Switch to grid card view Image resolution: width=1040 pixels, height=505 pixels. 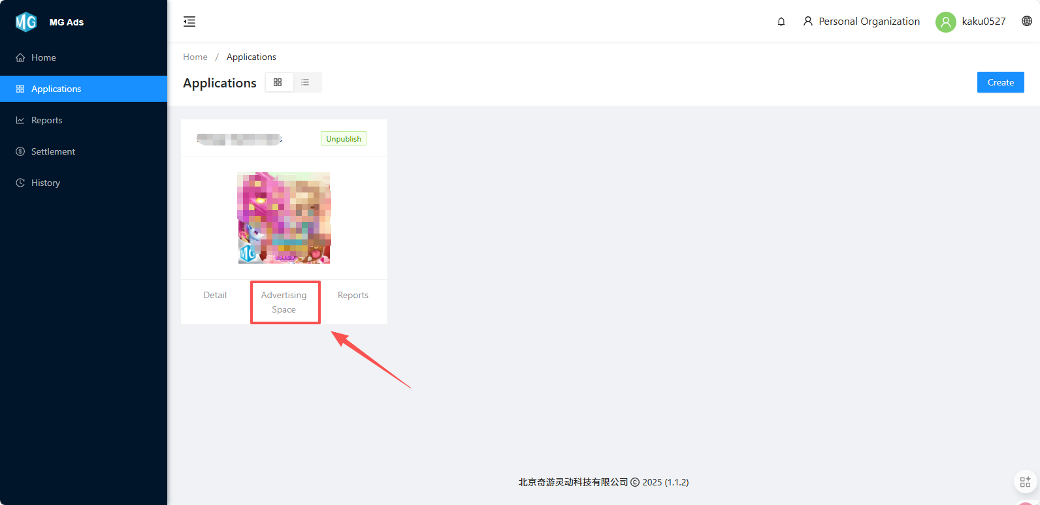point(278,82)
